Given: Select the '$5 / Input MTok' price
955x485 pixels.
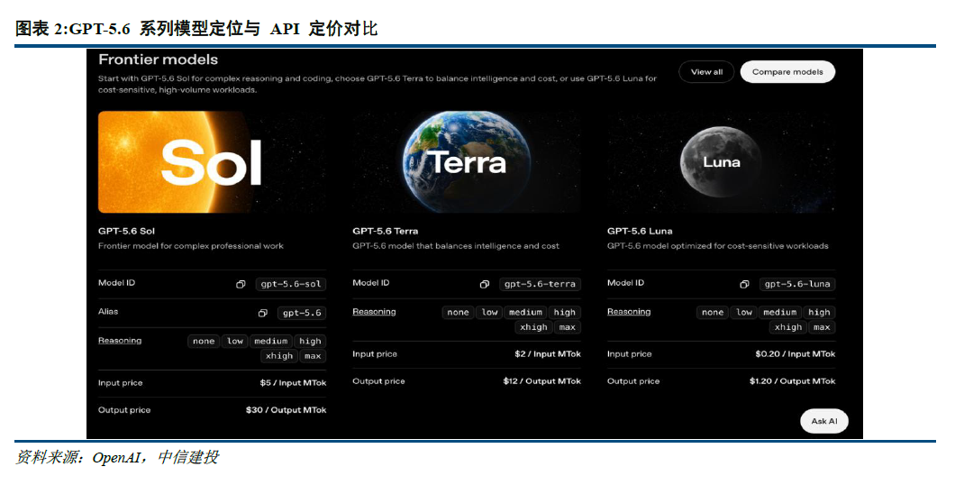Looking at the screenshot, I should [293, 382].
